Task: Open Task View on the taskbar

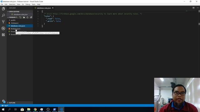Action: click(16, 109)
